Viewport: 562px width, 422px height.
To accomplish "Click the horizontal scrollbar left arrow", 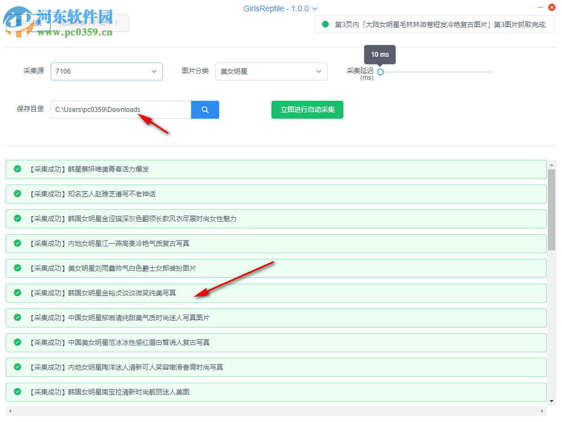I will (10, 411).
